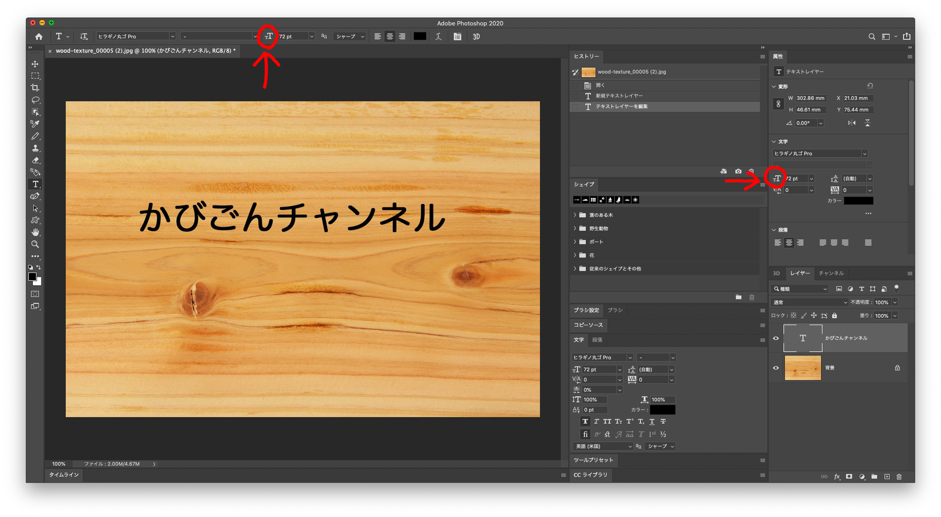Select the Hand tool
The image size is (941, 517).
pyautogui.click(x=35, y=232)
